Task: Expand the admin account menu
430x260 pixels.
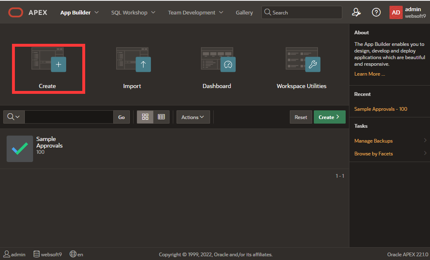Action: pos(408,12)
